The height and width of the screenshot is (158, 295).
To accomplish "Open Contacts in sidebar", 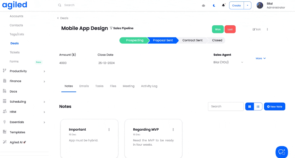I will click(x=16, y=25).
